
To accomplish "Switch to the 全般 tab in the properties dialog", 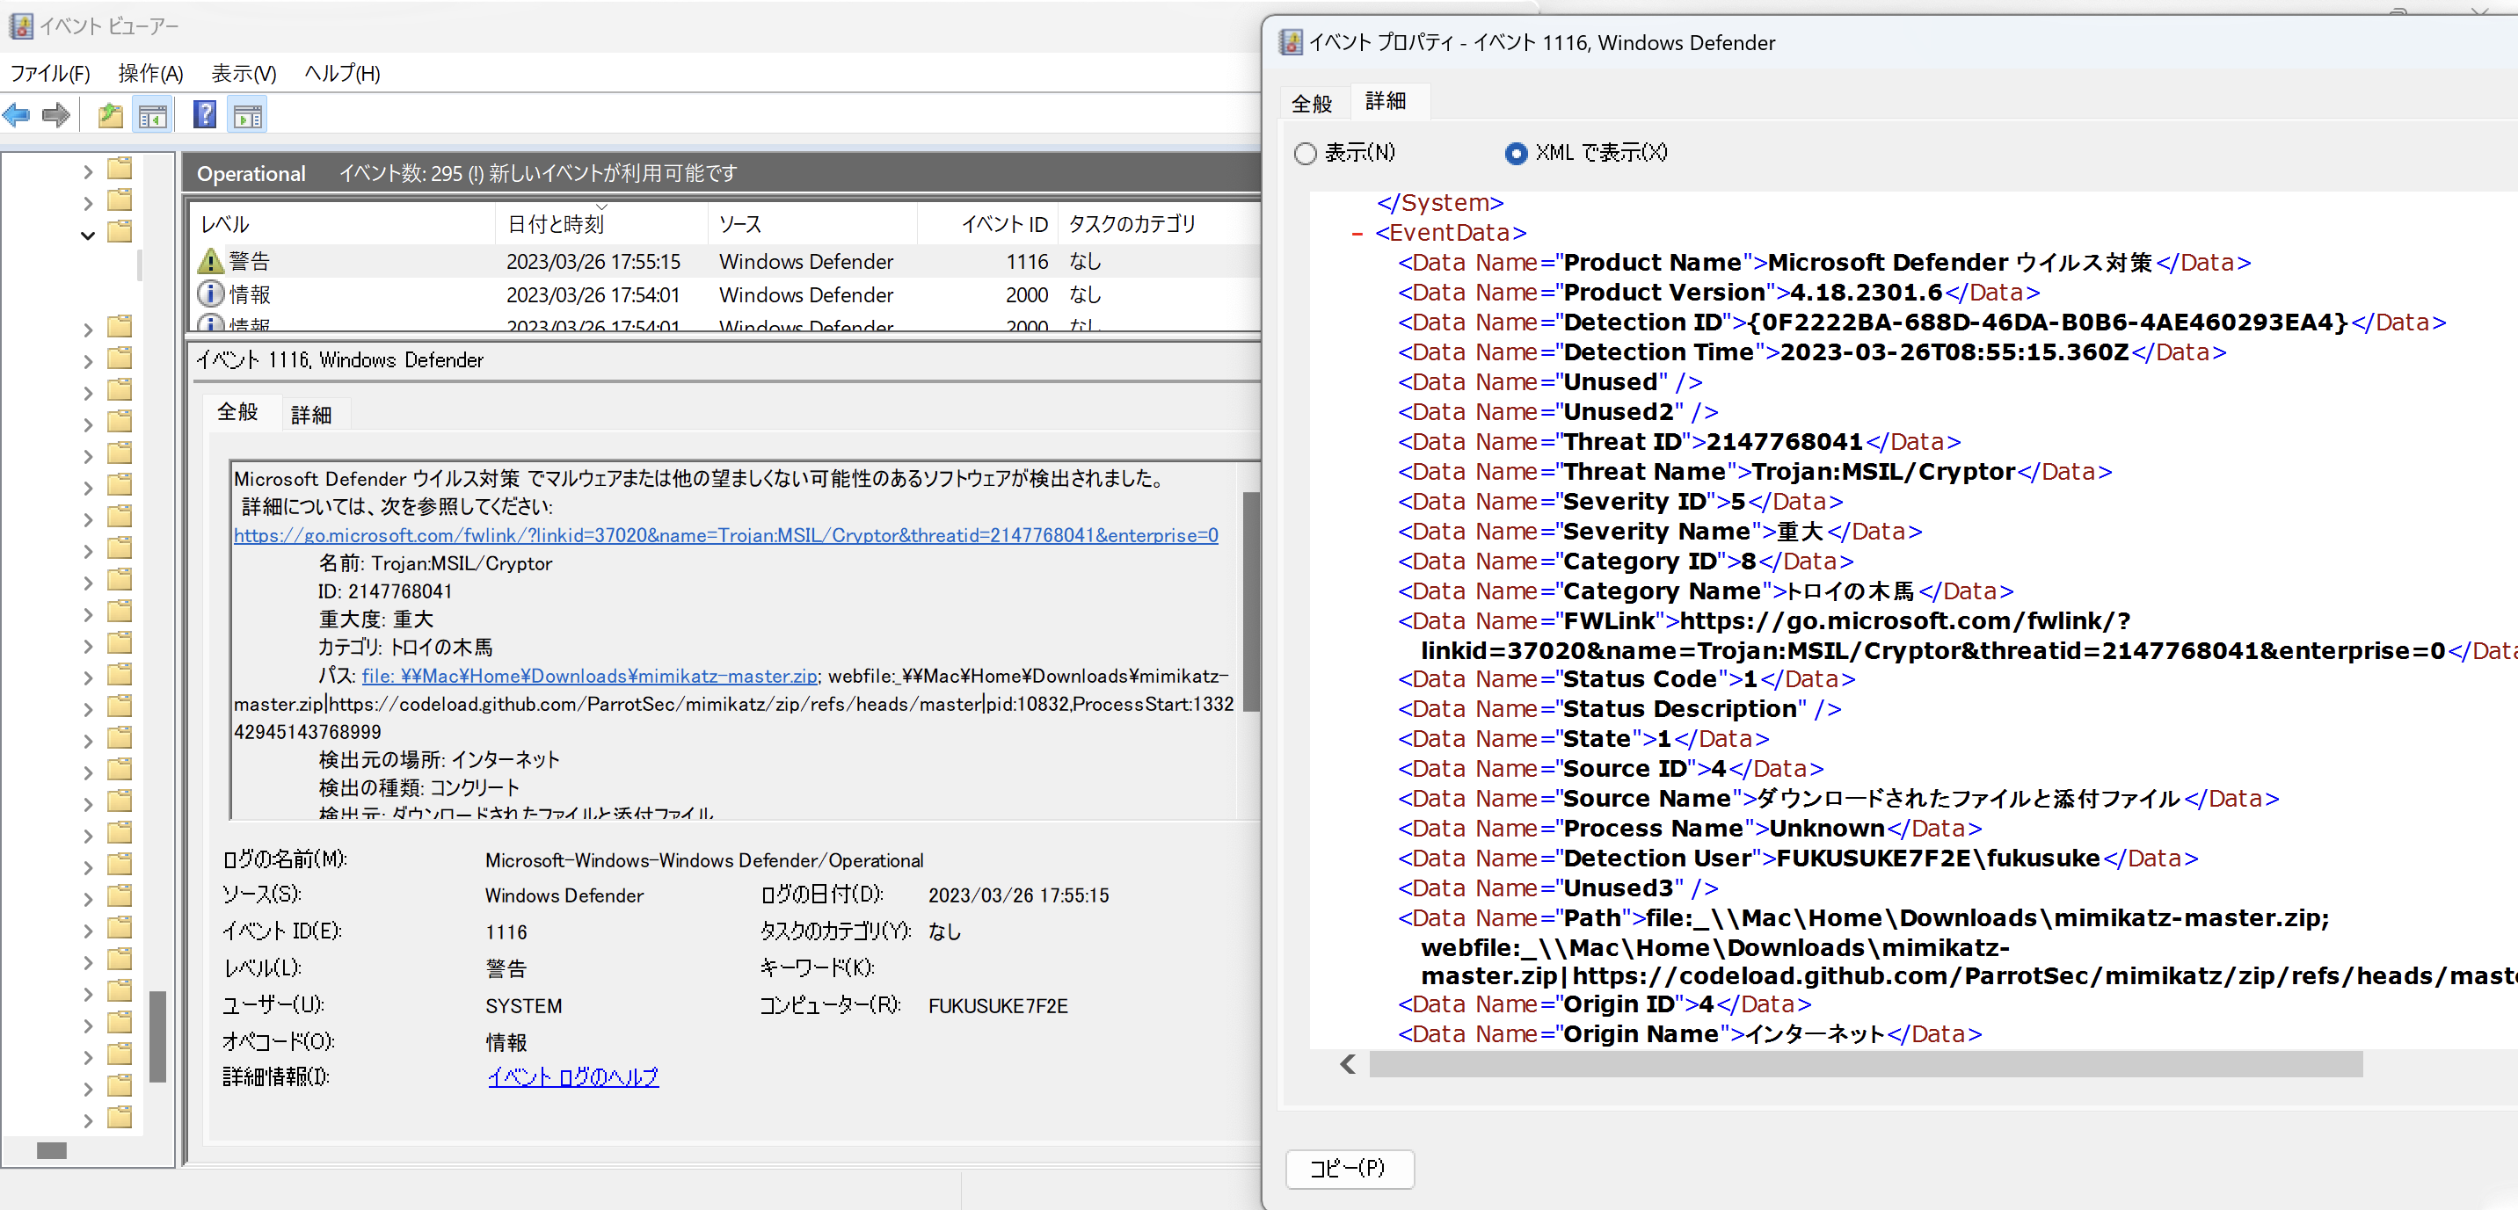I will tap(1312, 102).
